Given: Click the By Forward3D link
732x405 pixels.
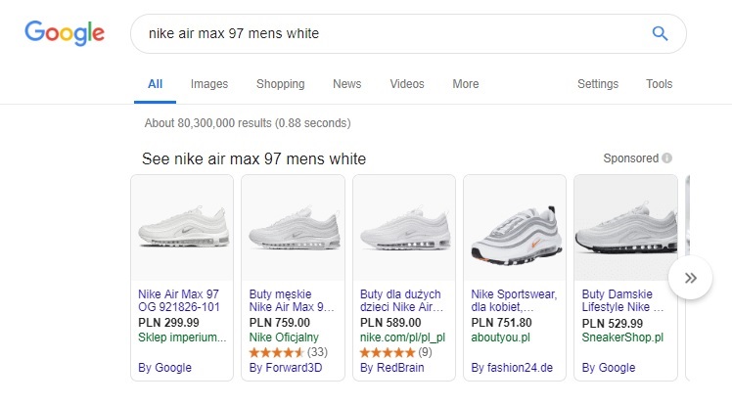Looking at the screenshot, I should pos(284,368).
